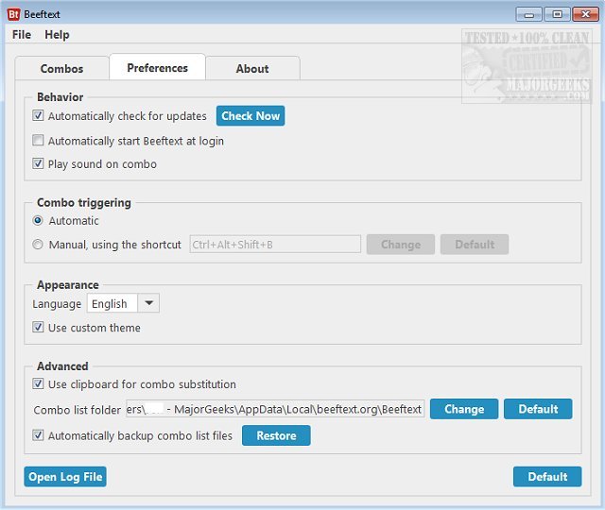
Task: Click the Restore backup button
Action: pyautogui.click(x=276, y=435)
